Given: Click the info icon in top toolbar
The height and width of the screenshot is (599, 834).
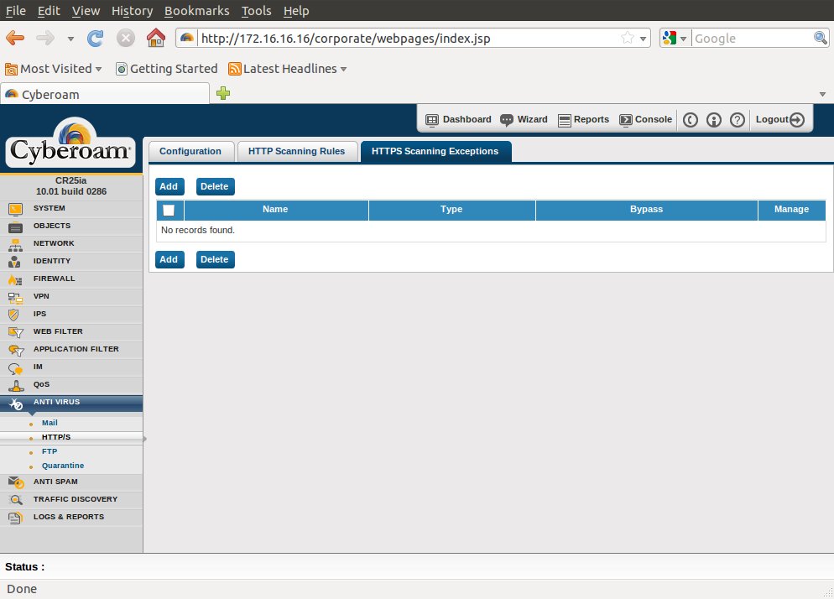Looking at the screenshot, I should pos(714,120).
